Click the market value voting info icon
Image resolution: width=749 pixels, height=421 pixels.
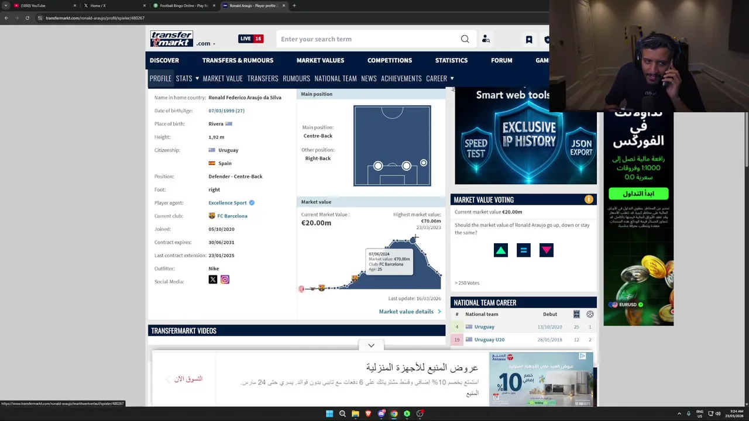589,200
